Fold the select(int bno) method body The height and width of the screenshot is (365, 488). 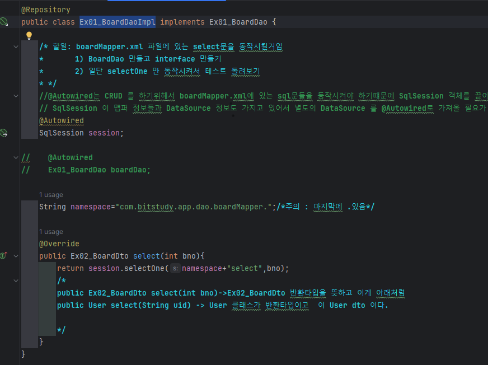(x=16, y=256)
